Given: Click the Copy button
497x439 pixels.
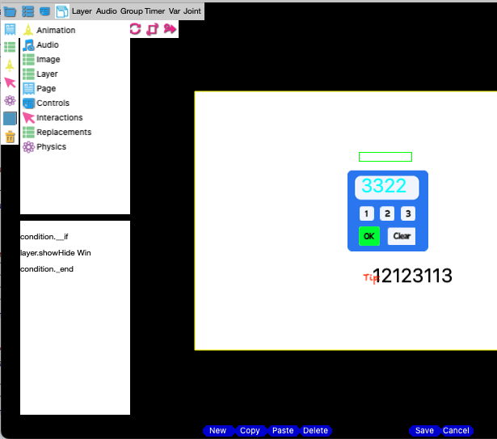Looking at the screenshot, I should pyautogui.click(x=250, y=430).
